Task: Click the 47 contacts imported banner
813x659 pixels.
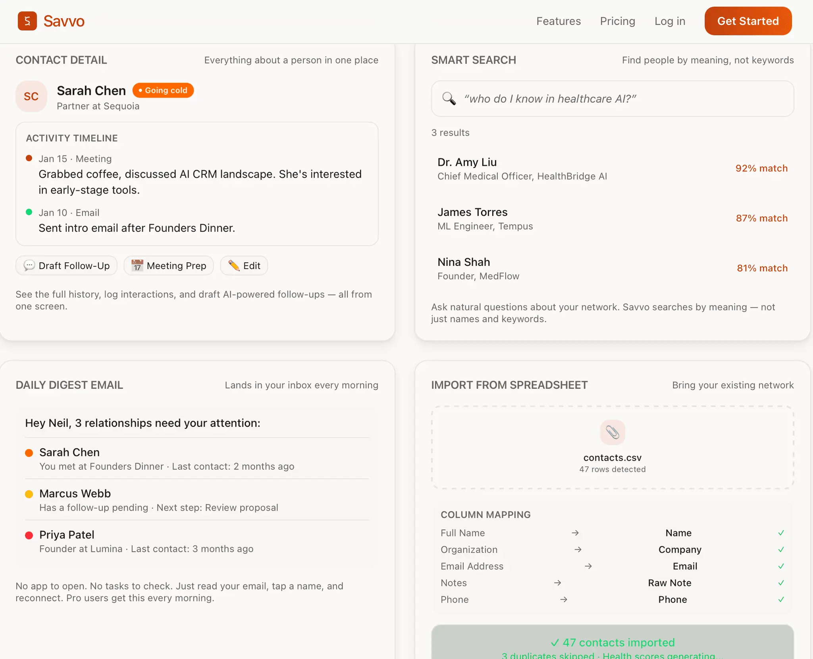Action: click(x=613, y=642)
